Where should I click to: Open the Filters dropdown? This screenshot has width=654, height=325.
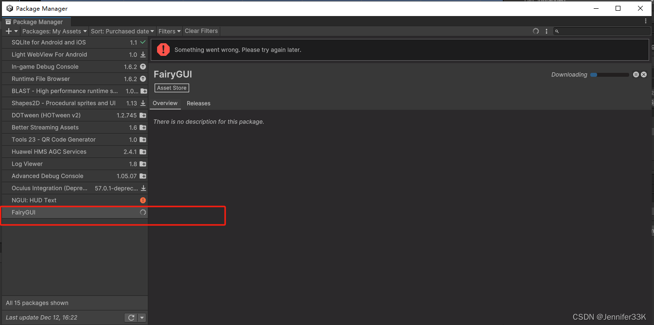(x=169, y=31)
